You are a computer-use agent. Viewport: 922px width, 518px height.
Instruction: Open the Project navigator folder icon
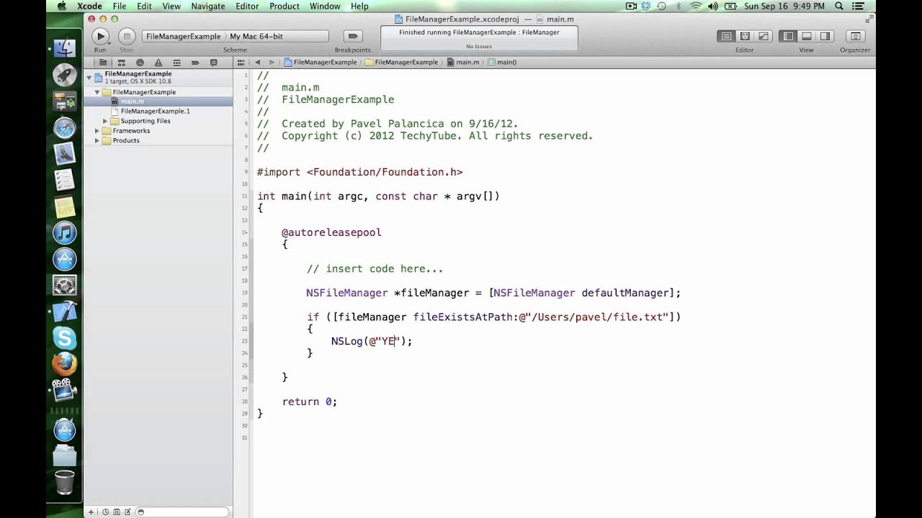(x=102, y=63)
